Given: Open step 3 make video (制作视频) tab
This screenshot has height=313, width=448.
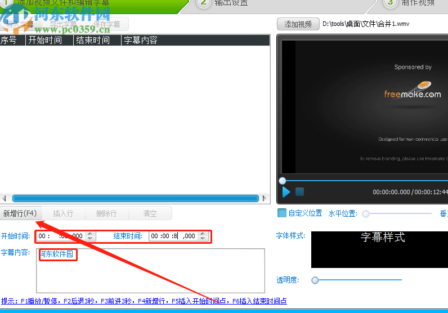Looking at the screenshot, I should click(411, 3).
